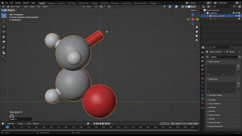Open the Texture properties tab
Viewport: 242px width, 136px height.
pos(203,108)
